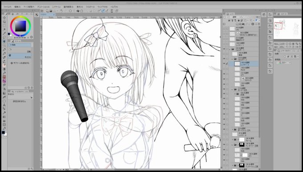Toggle visibility of the ガーリー立ち folder
The image size is (303, 172).
click(224, 89)
